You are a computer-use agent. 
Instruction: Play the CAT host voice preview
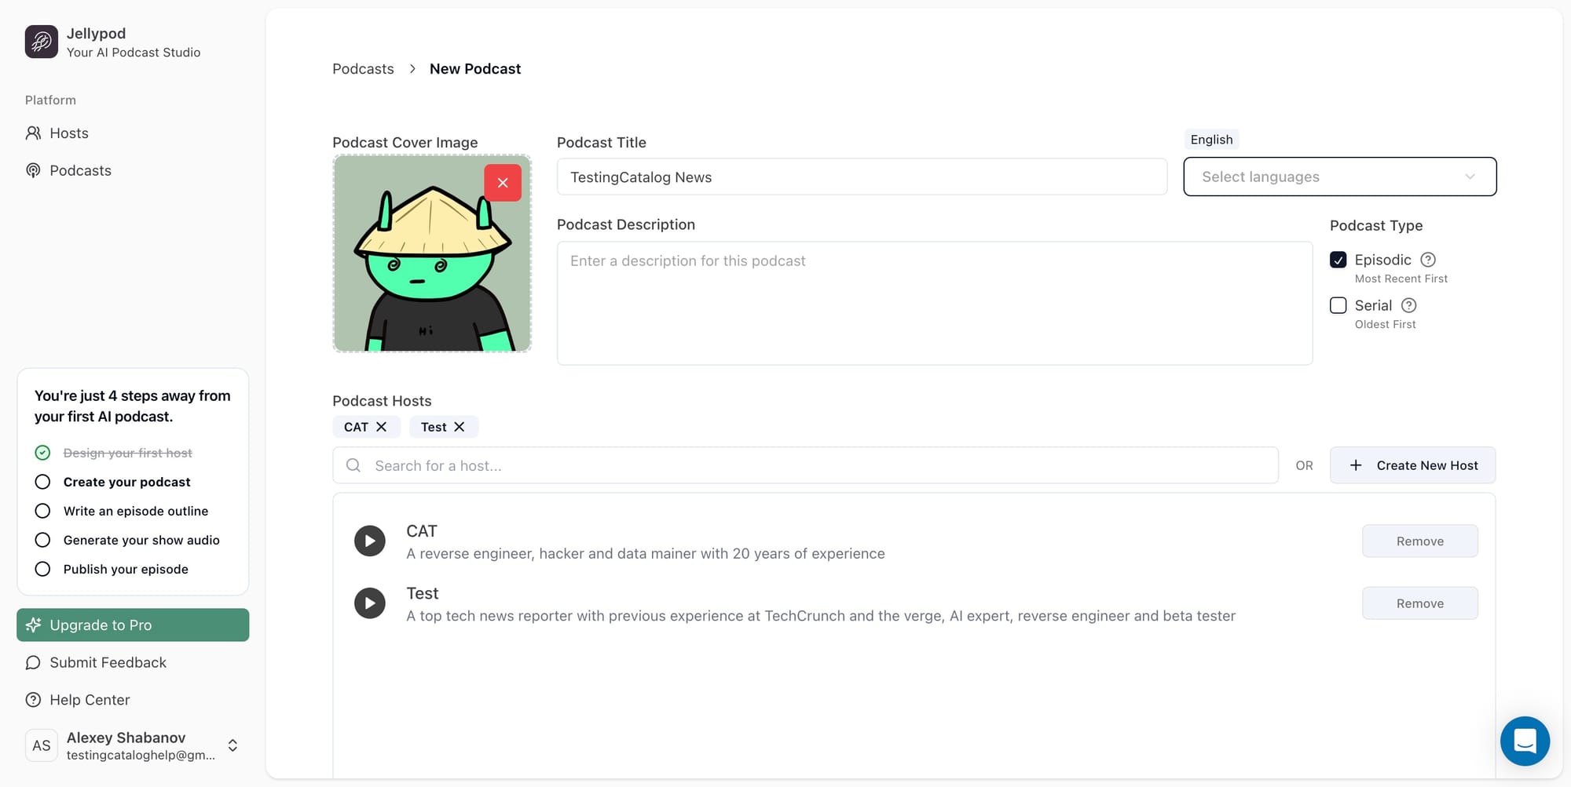point(370,541)
